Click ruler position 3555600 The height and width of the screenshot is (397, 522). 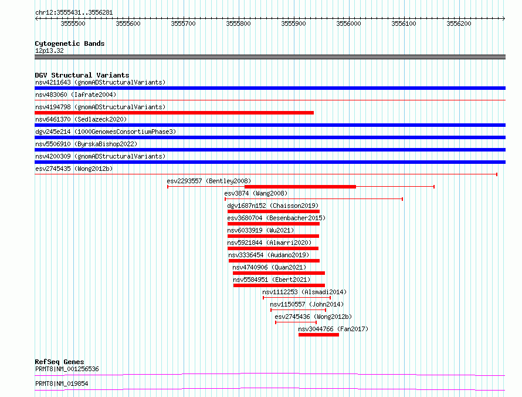click(x=128, y=23)
